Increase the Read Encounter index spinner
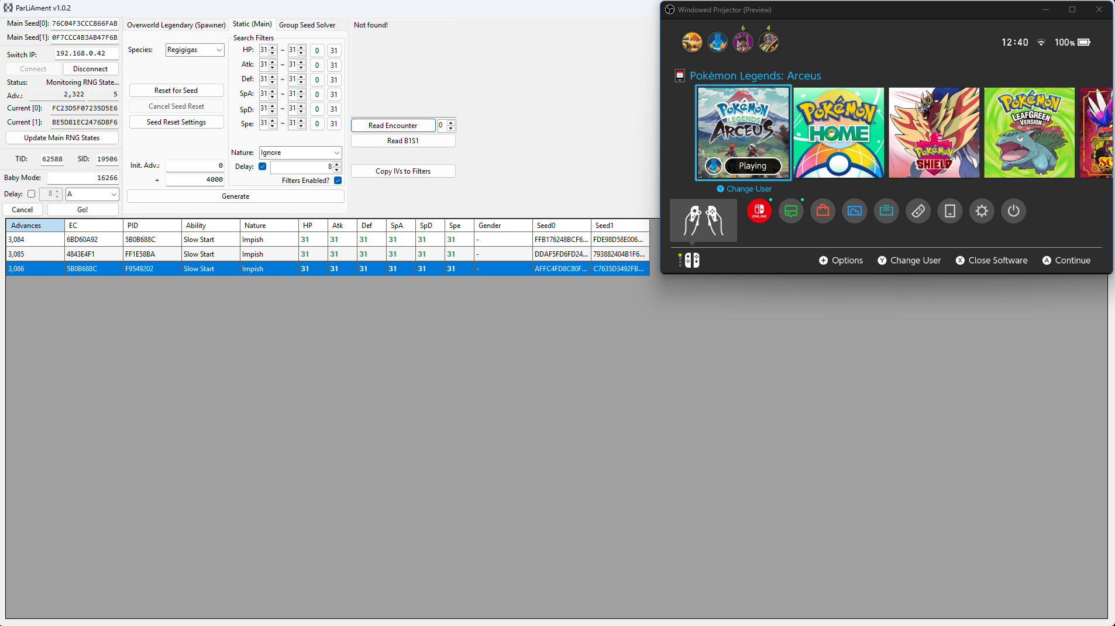Image resolution: width=1115 pixels, height=626 pixels. point(450,123)
